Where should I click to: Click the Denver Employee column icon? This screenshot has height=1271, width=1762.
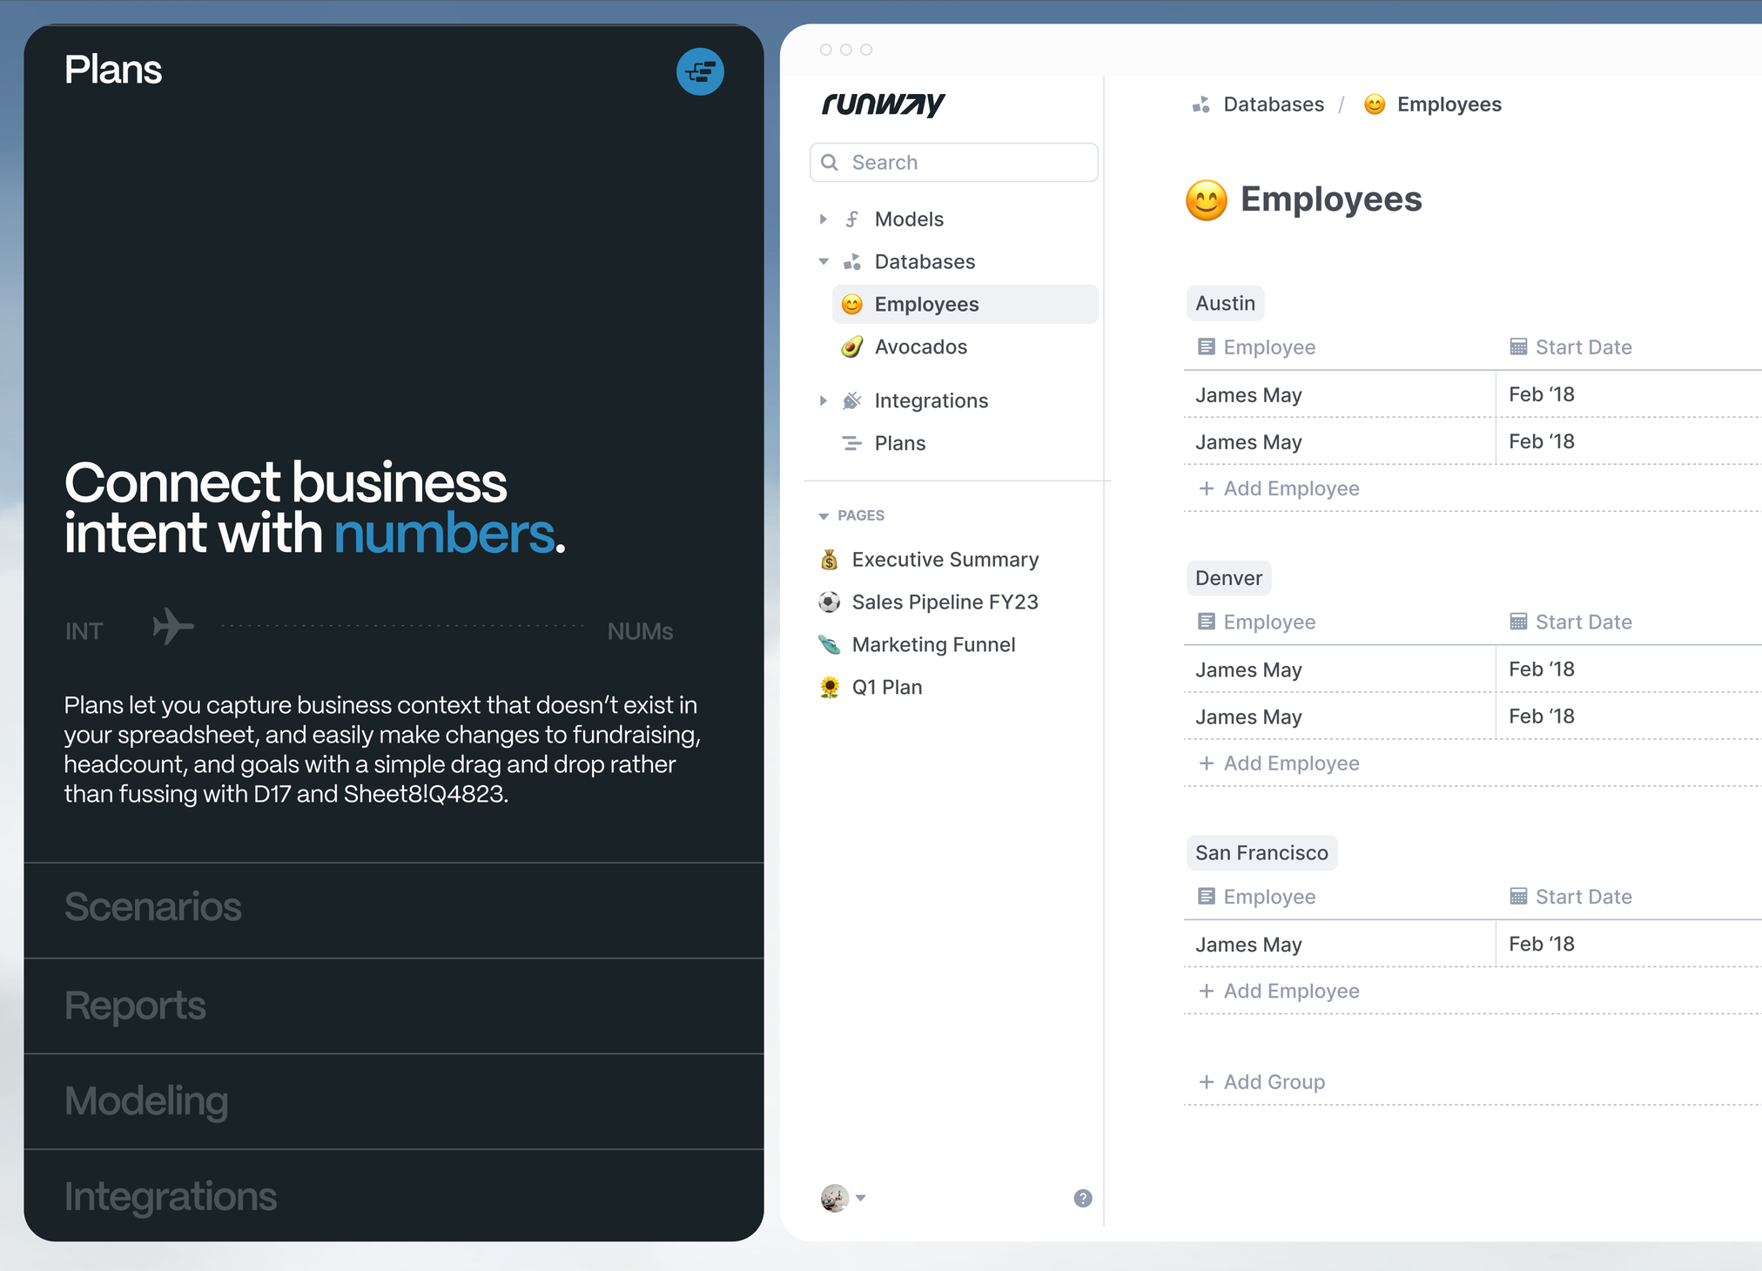tap(1206, 622)
